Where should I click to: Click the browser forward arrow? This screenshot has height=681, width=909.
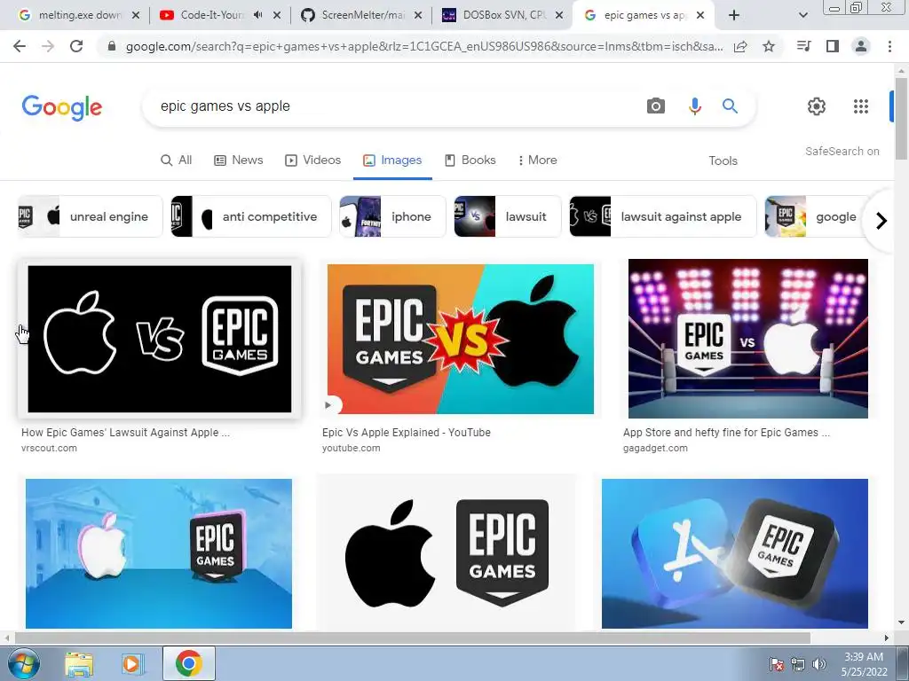48,46
